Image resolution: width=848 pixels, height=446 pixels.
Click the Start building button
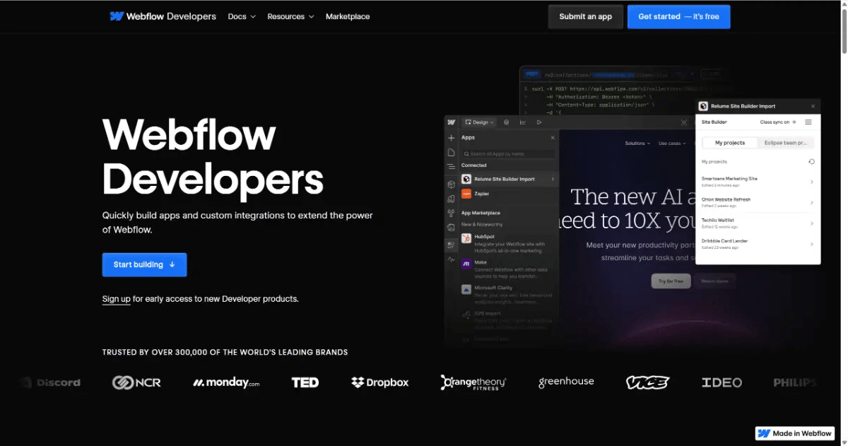[x=144, y=264]
